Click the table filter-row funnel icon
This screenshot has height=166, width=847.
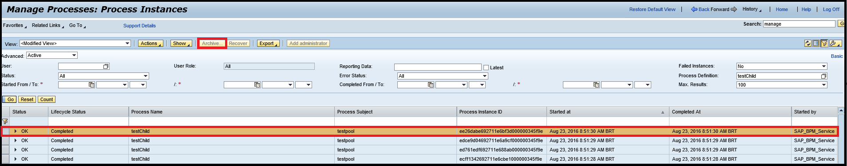[x=5, y=121]
